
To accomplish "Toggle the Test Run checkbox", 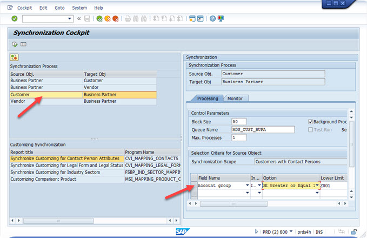I will click(310, 129).
